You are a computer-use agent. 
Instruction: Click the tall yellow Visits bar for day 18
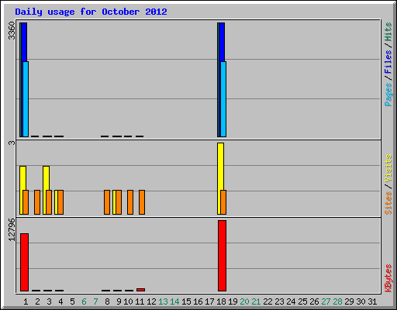pyautogui.click(x=220, y=167)
